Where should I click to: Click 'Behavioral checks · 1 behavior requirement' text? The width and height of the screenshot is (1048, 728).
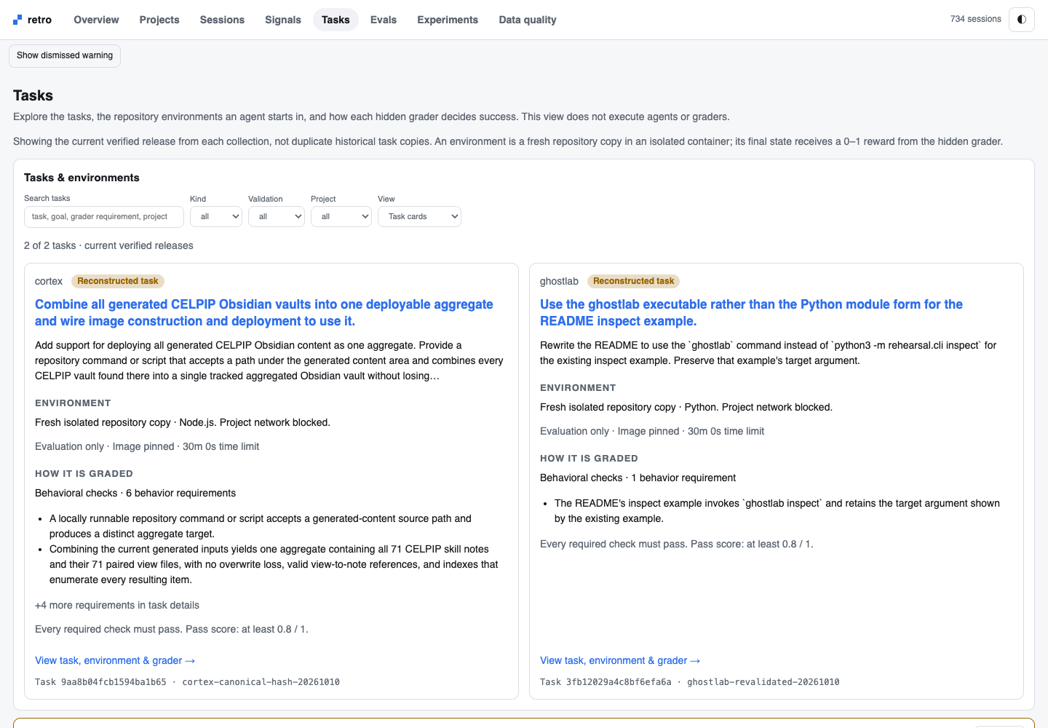638,478
